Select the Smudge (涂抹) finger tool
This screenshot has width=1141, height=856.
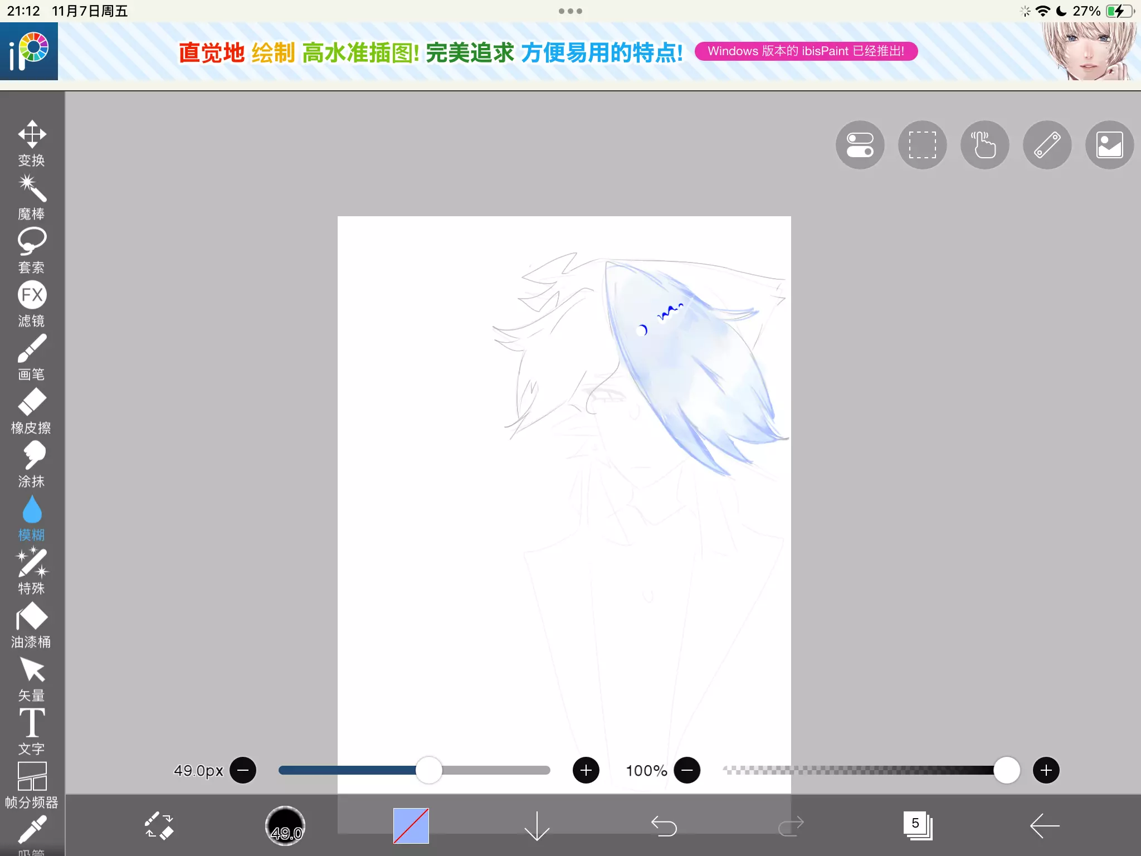pos(32,464)
